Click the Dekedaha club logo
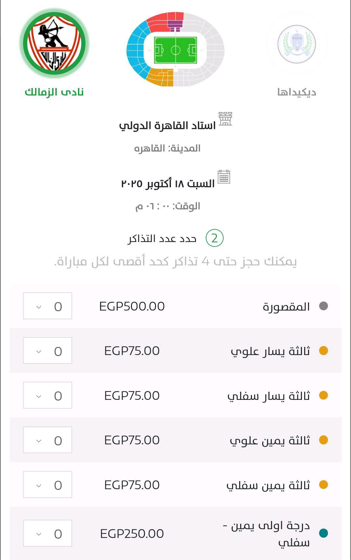Image resolution: width=351 pixels, height=560 pixels. (x=296, y=44)
